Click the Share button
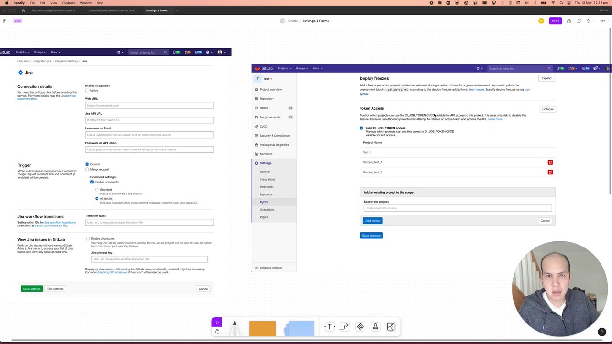 pos(556,21)
